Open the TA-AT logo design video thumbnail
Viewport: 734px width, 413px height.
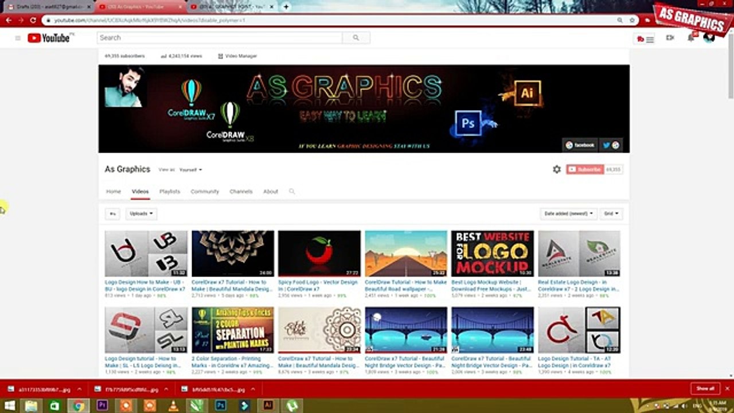click(x=579, y=330)
